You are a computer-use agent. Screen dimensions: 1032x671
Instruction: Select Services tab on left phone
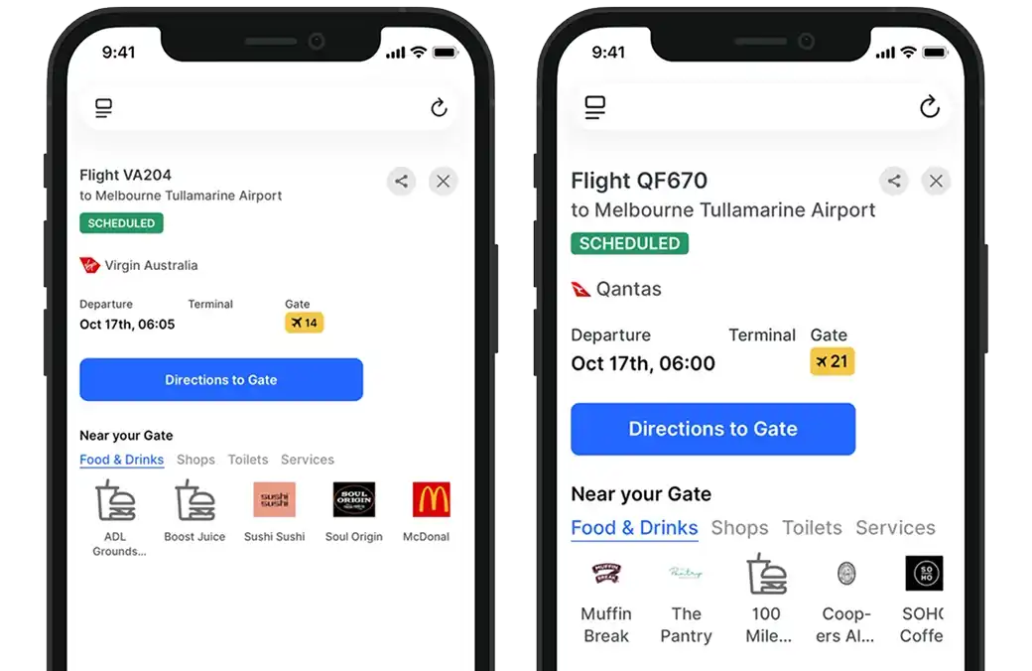tap(308, 460)
